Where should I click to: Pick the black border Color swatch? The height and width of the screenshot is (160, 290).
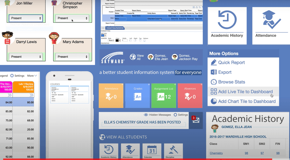[x=117, y=41]
